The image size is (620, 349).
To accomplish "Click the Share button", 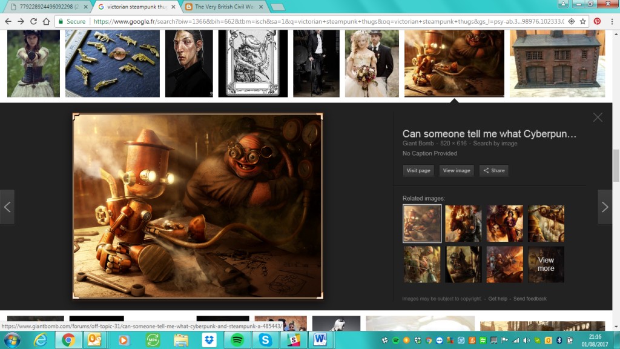I will 494,170.
